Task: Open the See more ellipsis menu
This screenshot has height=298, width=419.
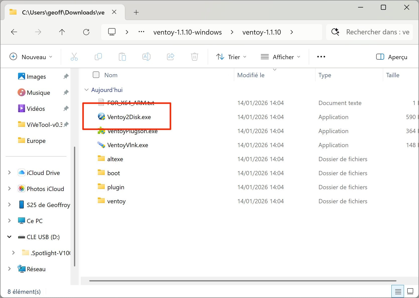Action: [x=321, y=57]
